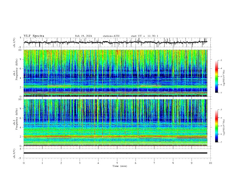The height and width of the screenshot is (183, 237).
Task: Click the "1" tick on the time axis
Action: [42, 163]
